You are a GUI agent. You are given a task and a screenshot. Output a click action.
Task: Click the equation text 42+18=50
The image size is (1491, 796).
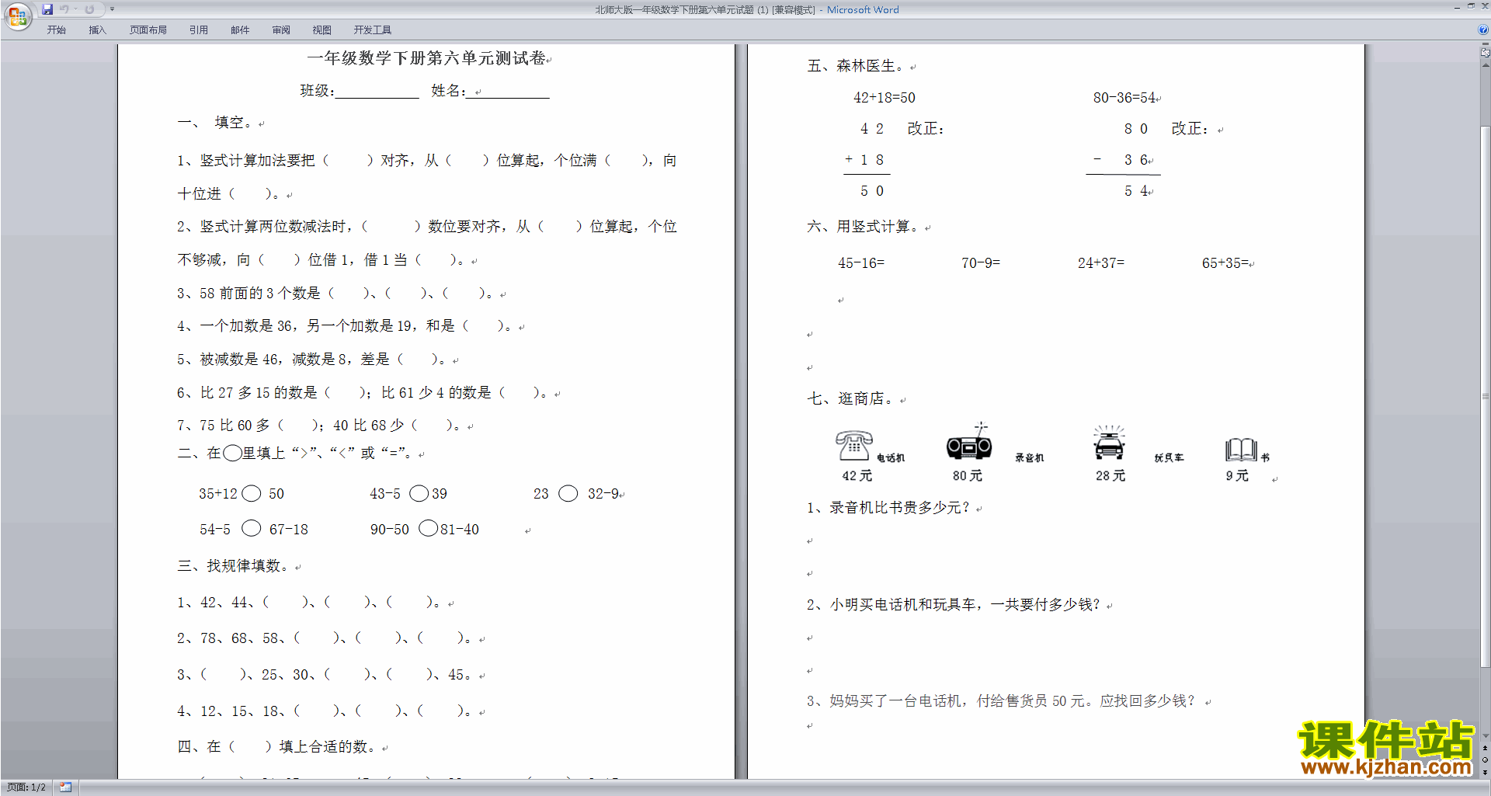pyautogui.click(x=885, y=98)
